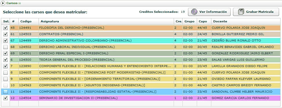Click ORDENAMIENTO TERRITORIAL course name
Image resolution: width=282 pixels, height=108 pixels.
100,79
